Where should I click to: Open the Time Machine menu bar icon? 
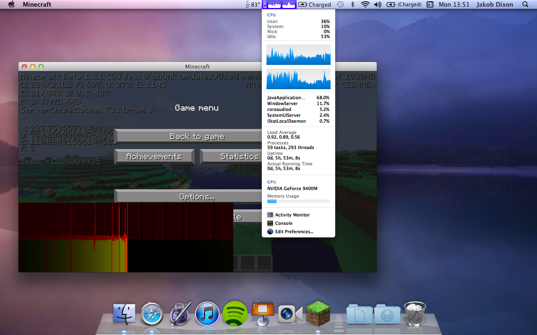click(340, 5)
